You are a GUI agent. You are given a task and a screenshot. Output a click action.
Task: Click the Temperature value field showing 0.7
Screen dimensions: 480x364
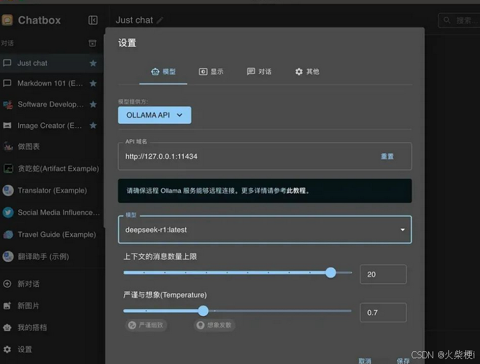383,313
